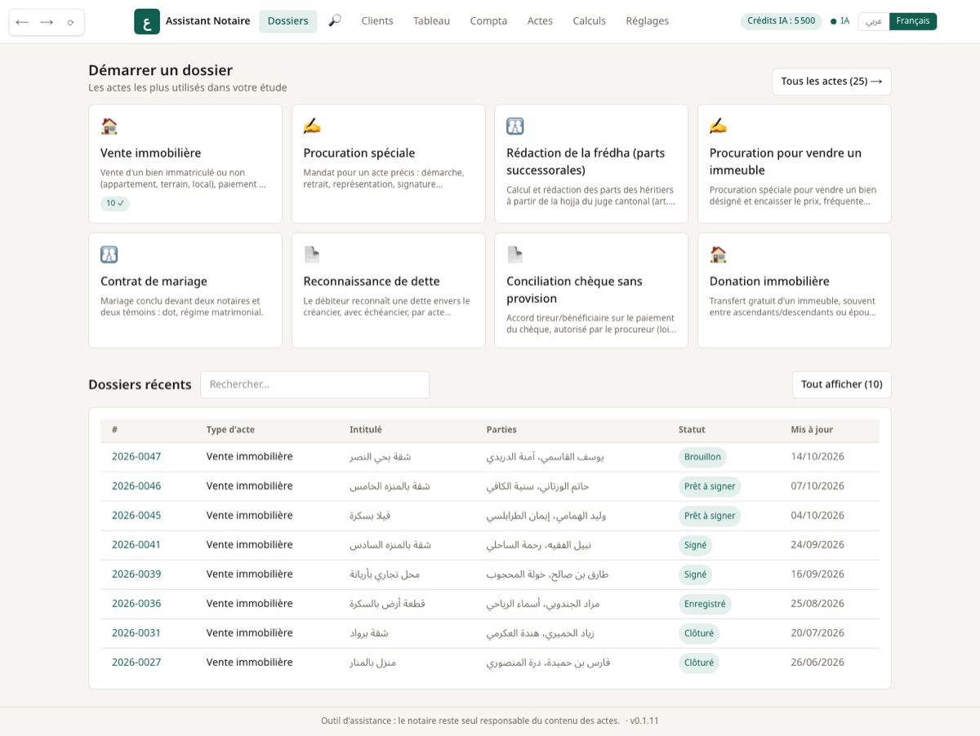Open dossier link 2026-0027
Screen dimensions: 980x736
[x=136, y=663]
